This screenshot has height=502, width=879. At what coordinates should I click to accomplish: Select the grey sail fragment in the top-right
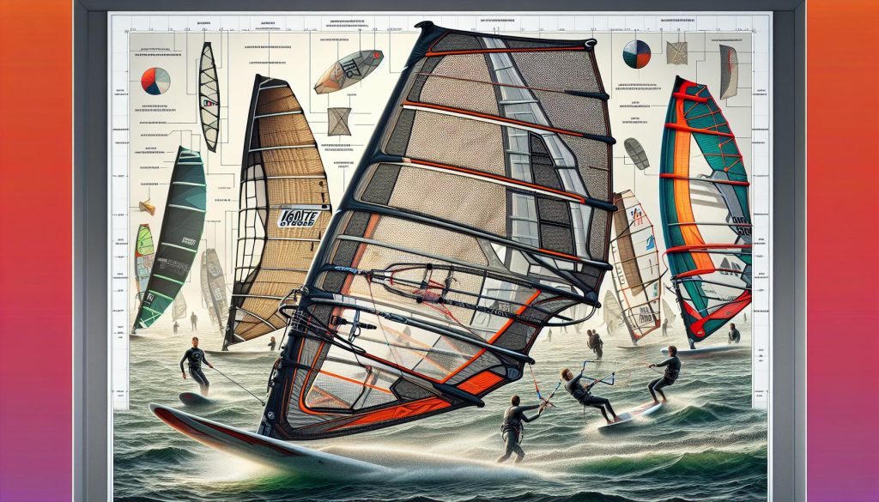click(x=728, y=71)
